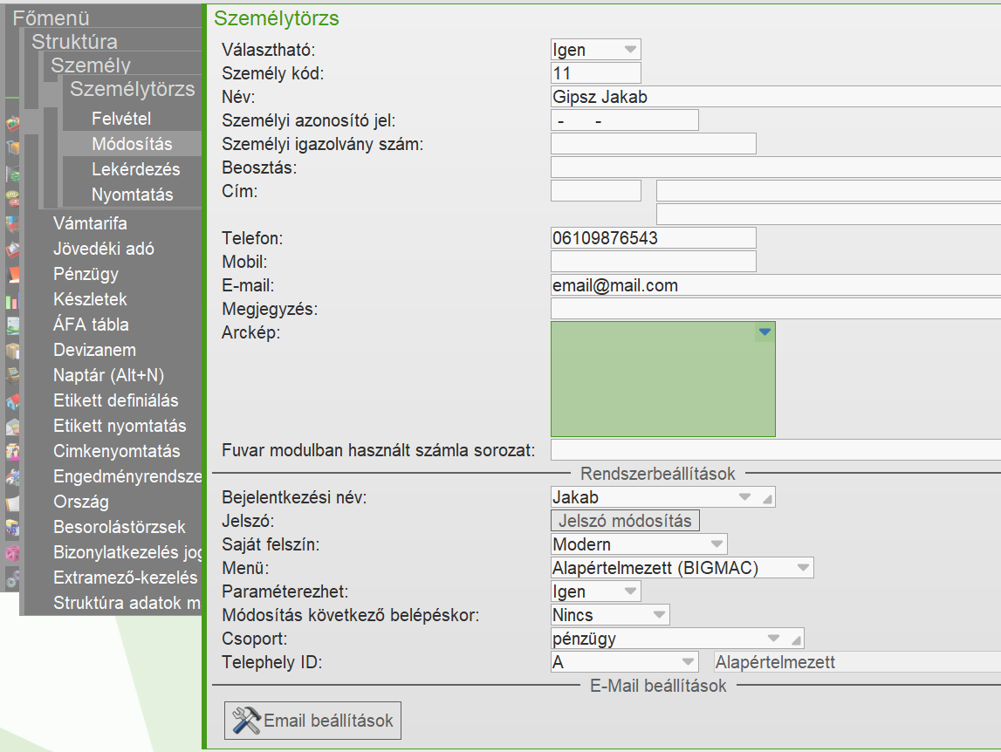The height and width of the screenshot is (752, 1001).
Task: Click the Beosztás input field
Action: coord(776,167)
